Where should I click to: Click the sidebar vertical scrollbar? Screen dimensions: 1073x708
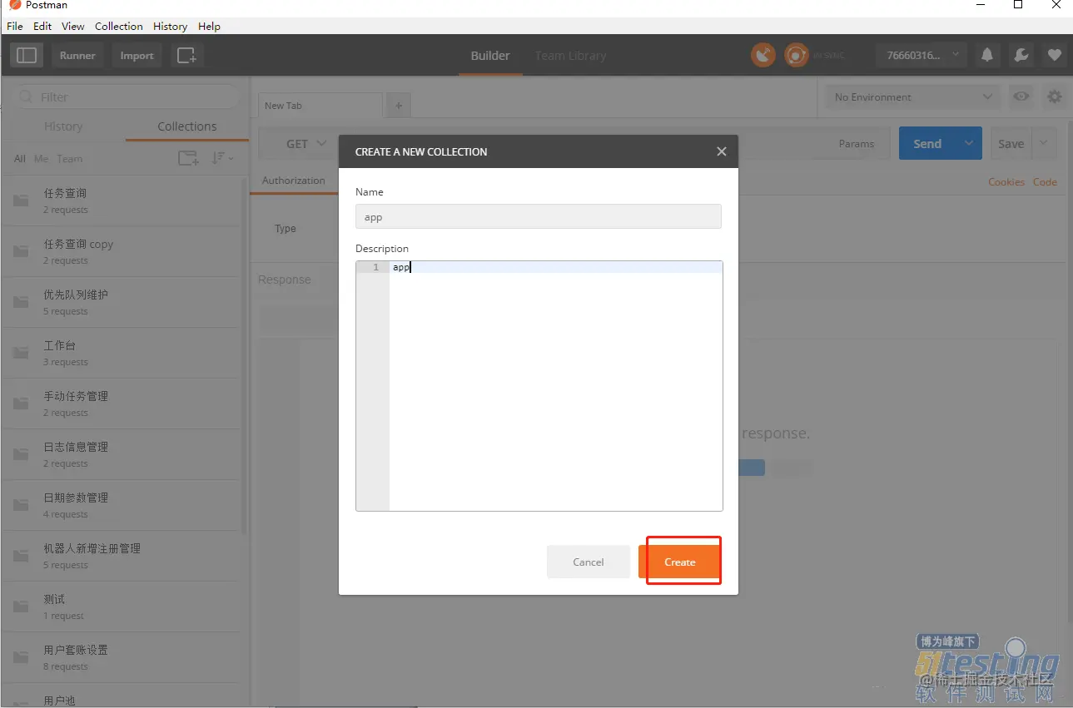pyautogui.click(x=244, y=358)
